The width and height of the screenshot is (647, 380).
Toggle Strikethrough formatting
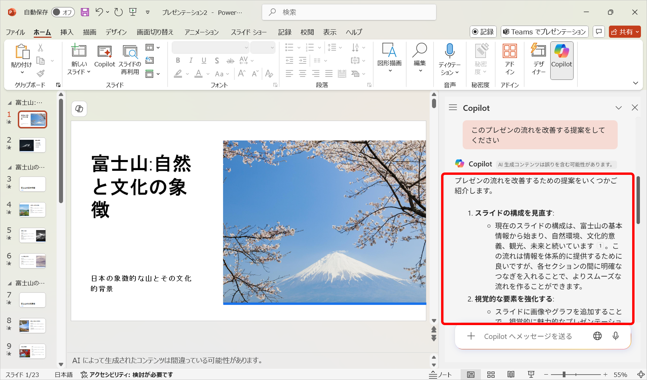(x=230, y=60)
